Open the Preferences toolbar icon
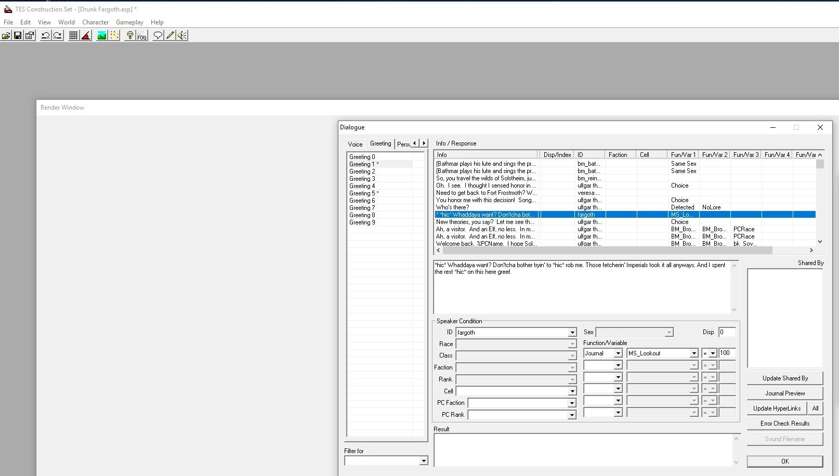 [x=30, y=35]
